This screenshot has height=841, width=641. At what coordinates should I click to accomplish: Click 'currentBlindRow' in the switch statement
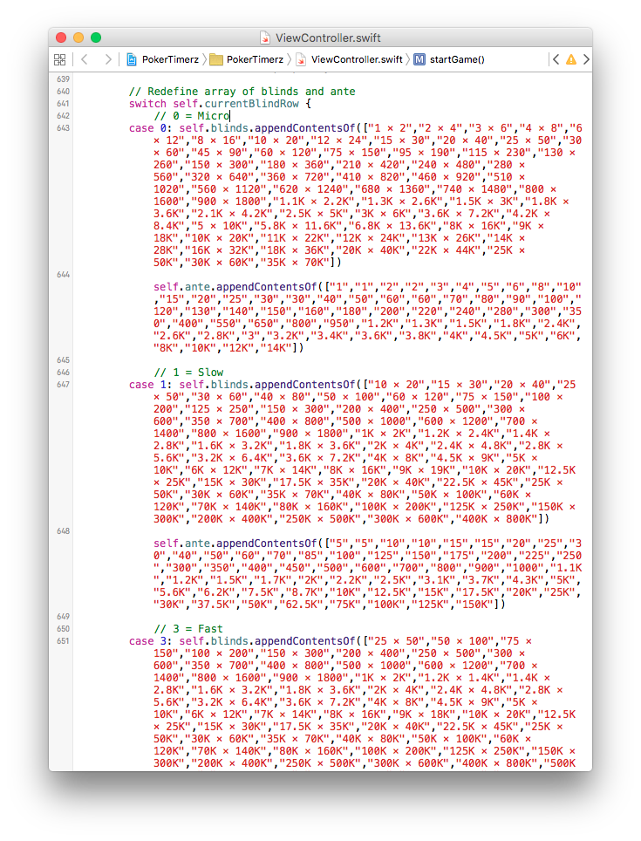click(251, 104)
